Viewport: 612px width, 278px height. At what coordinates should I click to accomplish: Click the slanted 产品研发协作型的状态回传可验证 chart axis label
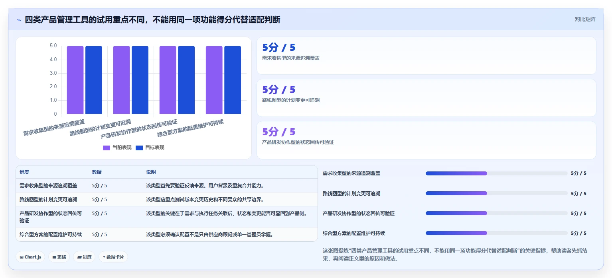(139, 129)
